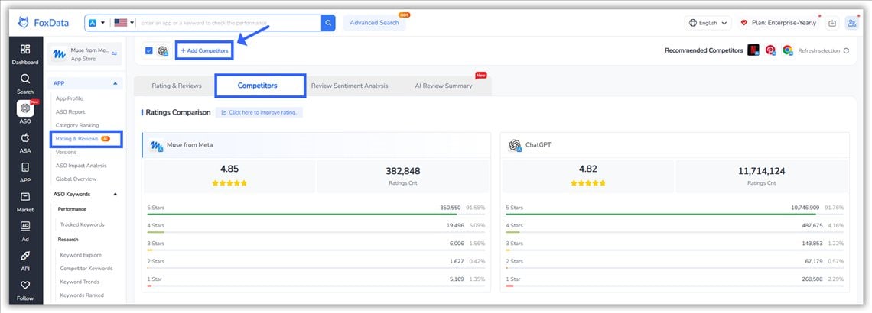Click the 382,848 ratings count
This screenshot has width=872, height=313.
click(402, 171)
